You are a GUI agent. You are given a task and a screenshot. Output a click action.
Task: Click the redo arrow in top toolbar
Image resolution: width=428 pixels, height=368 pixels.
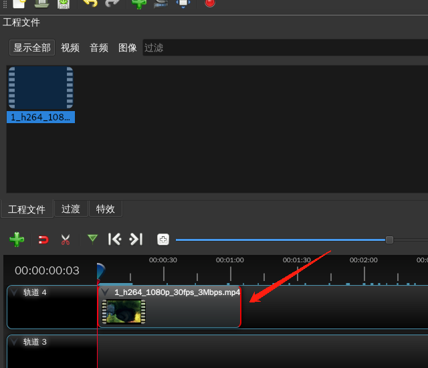pos(112,3)
